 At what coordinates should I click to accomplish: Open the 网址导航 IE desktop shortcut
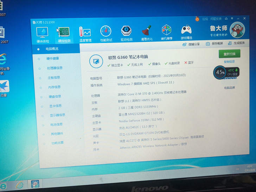tap(4, 64)
